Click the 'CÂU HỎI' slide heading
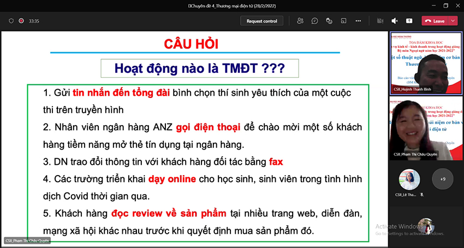 (191, 44)
